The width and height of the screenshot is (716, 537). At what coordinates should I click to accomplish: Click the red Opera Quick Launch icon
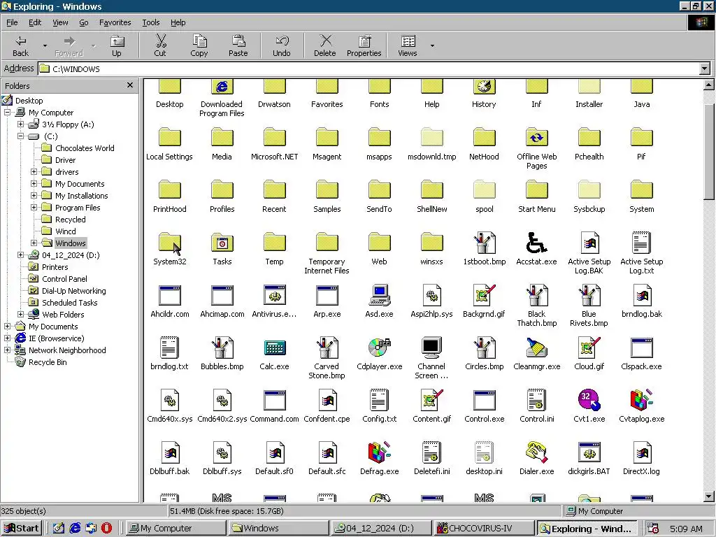(106, 529)
